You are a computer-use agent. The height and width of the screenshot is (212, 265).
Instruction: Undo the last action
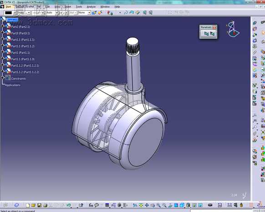69,206
